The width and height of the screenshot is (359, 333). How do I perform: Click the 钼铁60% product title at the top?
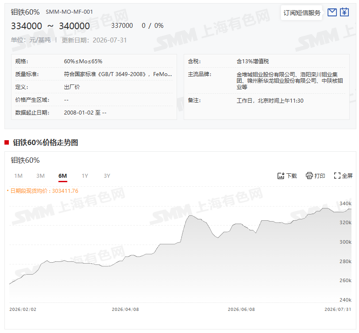click(x=25, y=12)
